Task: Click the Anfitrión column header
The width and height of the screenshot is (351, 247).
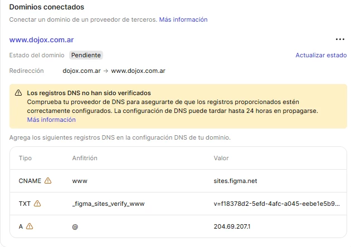Action: 85,158
